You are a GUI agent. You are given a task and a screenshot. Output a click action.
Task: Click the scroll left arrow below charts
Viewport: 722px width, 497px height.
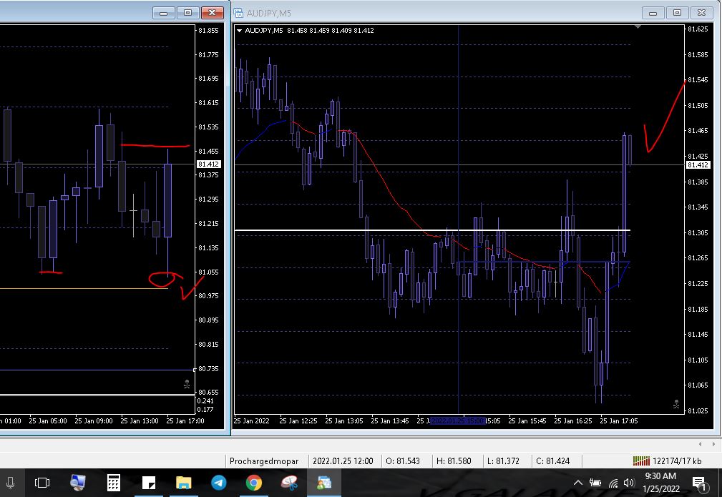click(700, 444)
